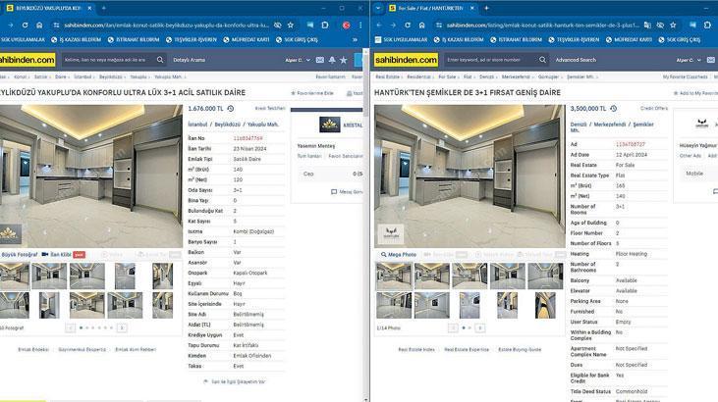Expand the Alper C. account dropdown on the left
The width and height of the screenshot is (718, 402).
click(309, 60)
